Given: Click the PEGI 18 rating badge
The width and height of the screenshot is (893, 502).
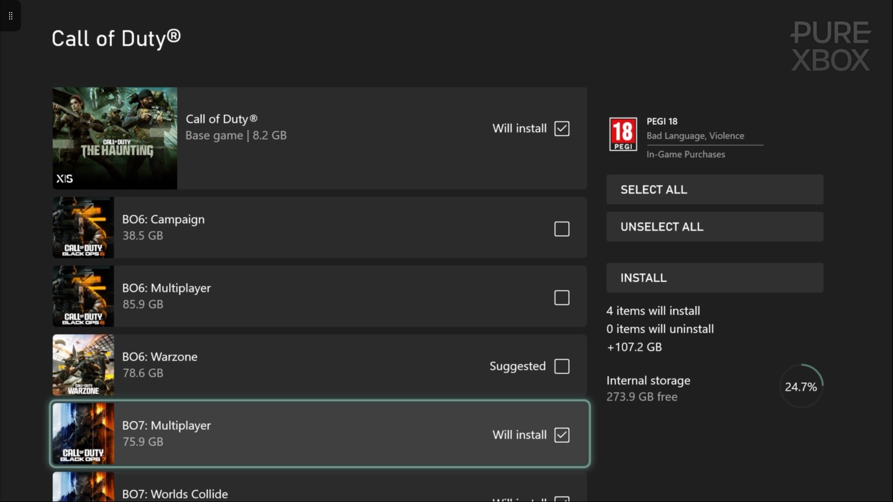Looking at the screenshot, I should (x=623, y=134).
